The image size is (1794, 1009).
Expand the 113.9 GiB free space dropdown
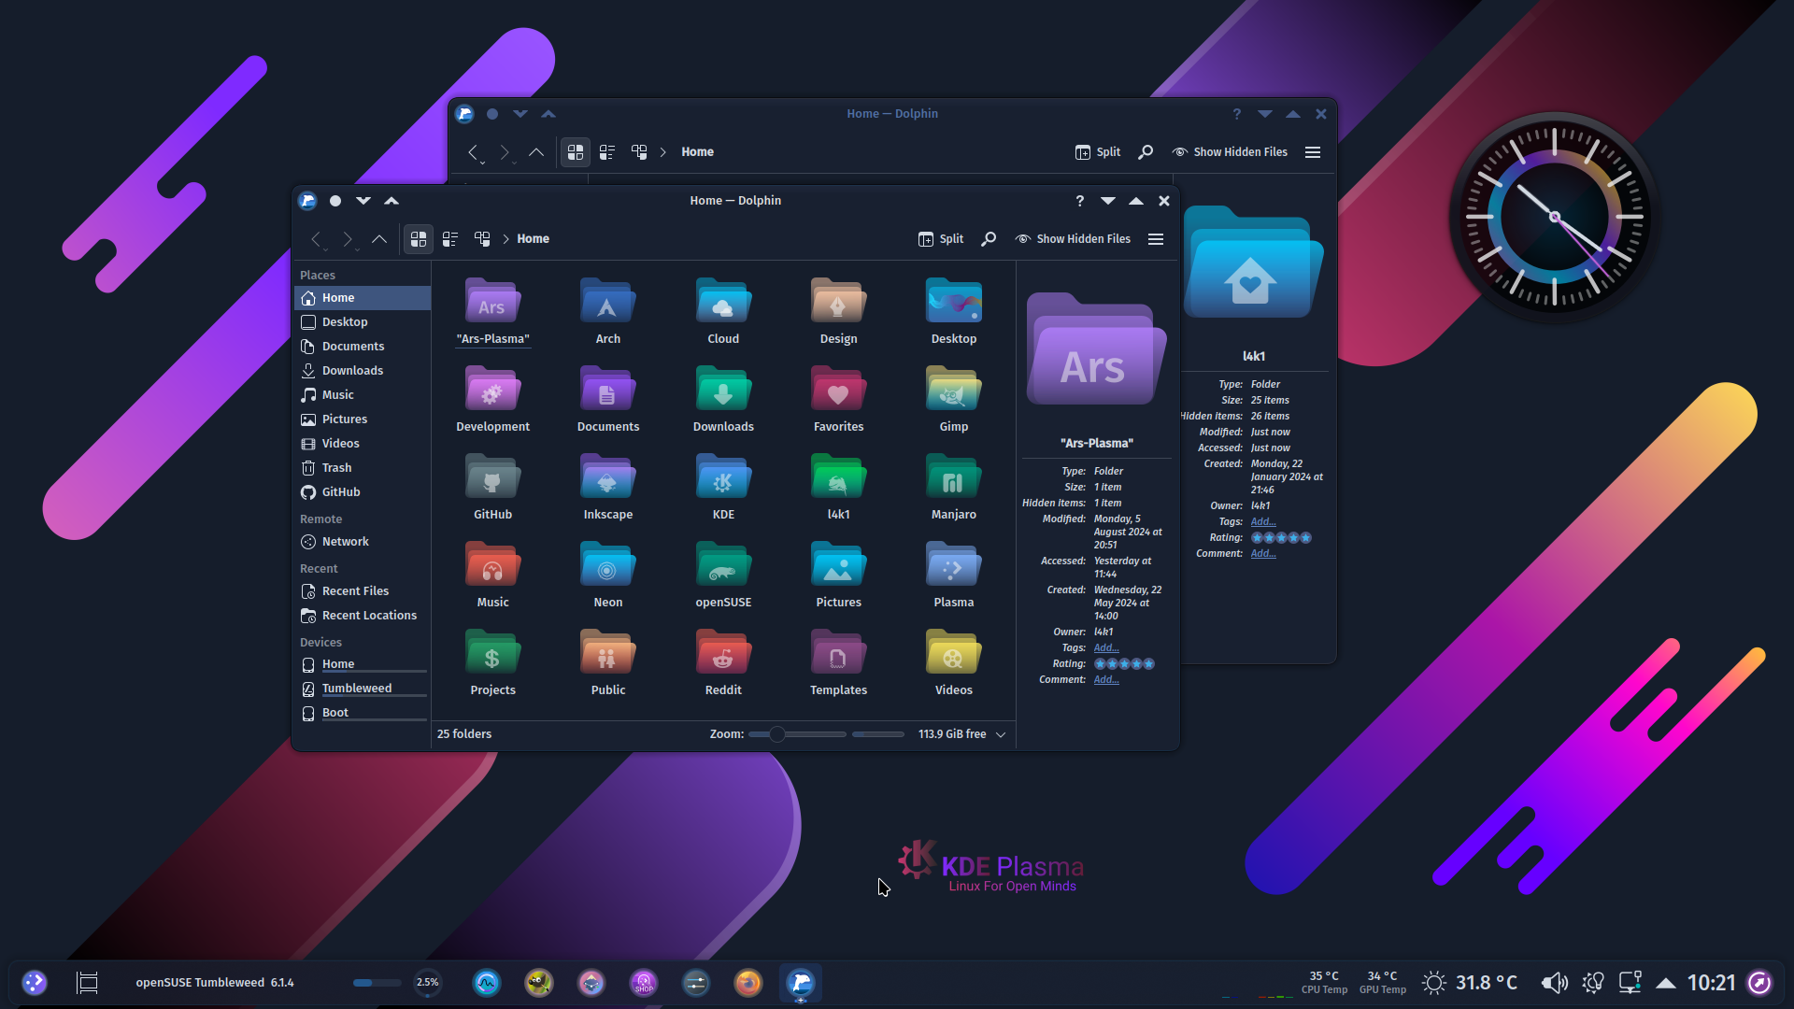coord(1001,734)
